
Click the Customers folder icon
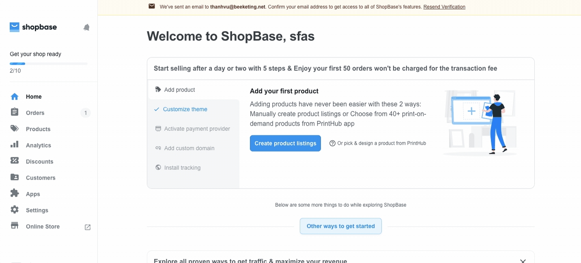pyautogui.click(x=15, y=177)
